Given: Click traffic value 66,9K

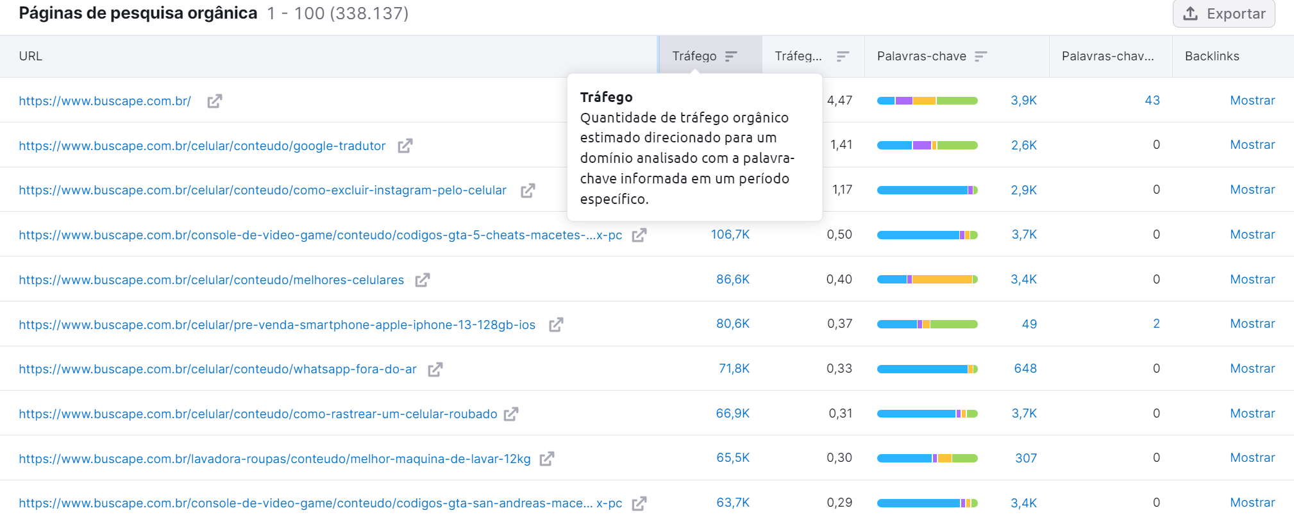Looking at the screenshot, I should click(733, 413).
